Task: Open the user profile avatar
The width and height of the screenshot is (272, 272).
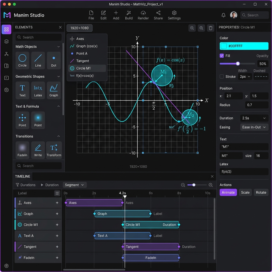Action: [234, 15]
